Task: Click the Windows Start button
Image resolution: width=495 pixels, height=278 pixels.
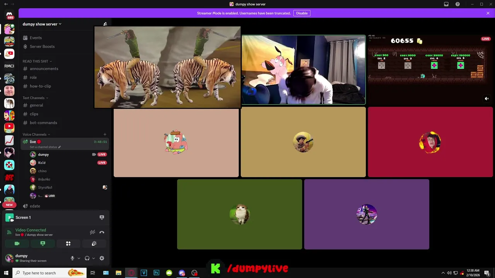Action: (6, 273)
